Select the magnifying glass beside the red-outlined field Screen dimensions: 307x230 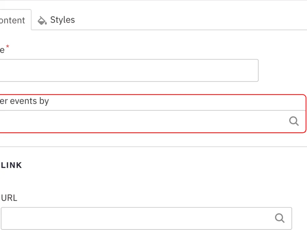[x=294, y=121]
